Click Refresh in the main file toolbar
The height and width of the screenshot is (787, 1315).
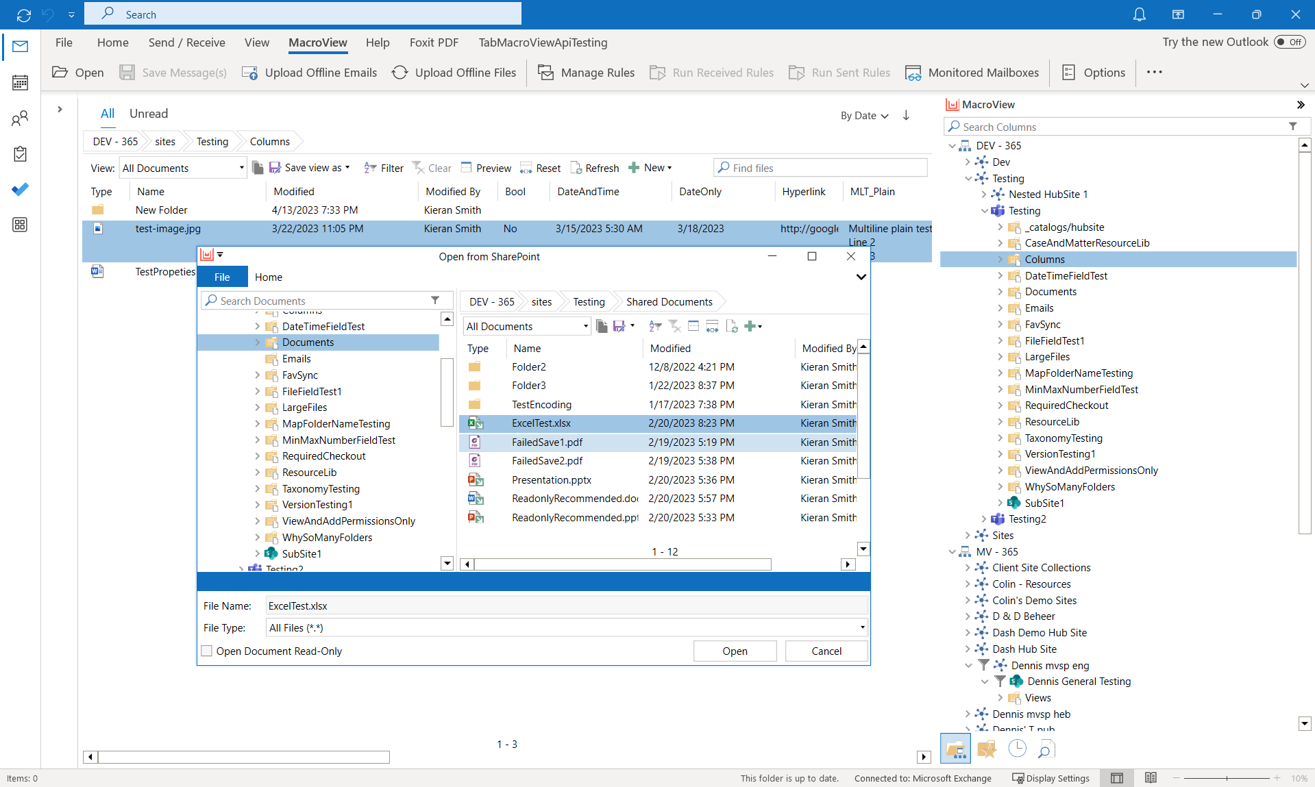tap(594, 168)
